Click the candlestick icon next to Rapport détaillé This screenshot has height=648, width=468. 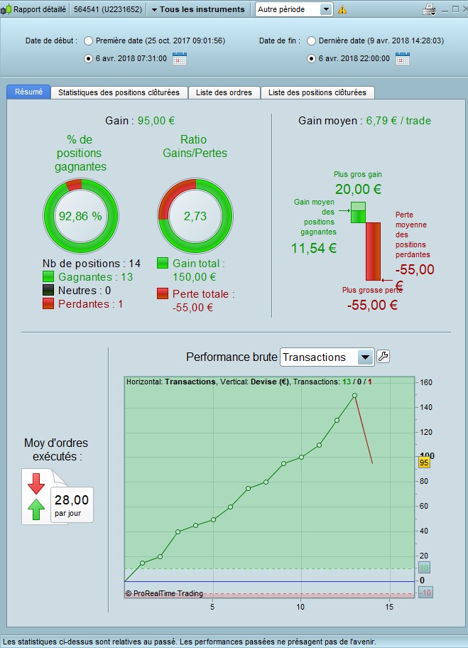pos(6,9)
